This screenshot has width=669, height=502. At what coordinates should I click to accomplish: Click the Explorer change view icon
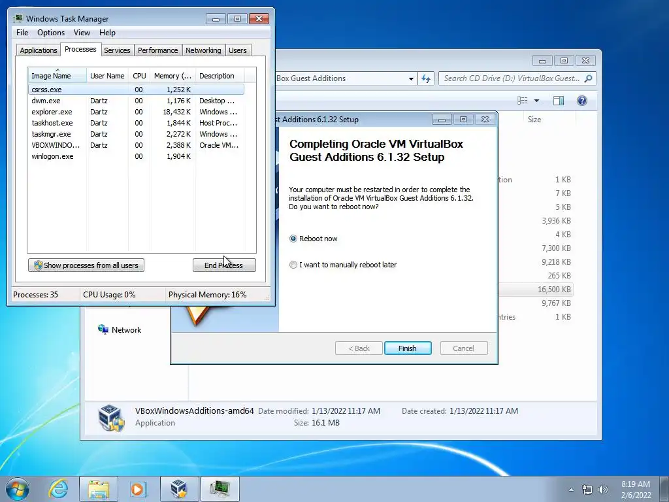click(522, 100)
